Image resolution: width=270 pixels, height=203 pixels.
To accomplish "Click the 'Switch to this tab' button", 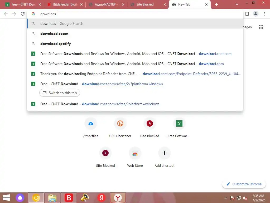I will (x=60, y=93).
